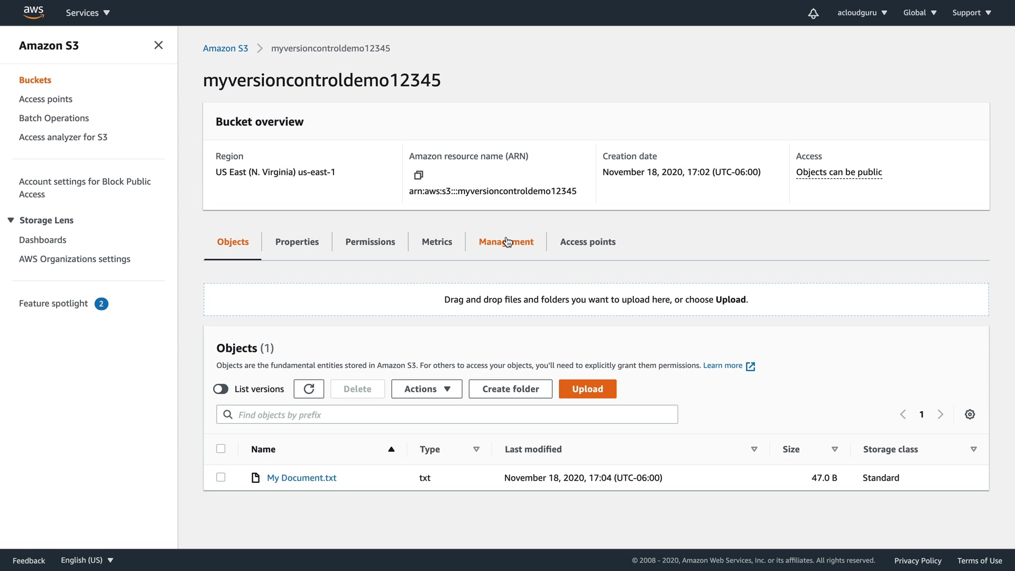Copy the bucket ARN with copy icon
Screen dimensions: 1015x571
click(418, 175)
